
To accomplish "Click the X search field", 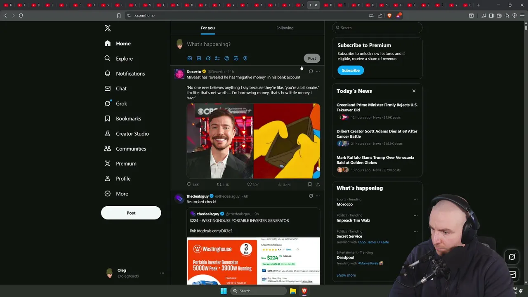I will pos(377,28).
